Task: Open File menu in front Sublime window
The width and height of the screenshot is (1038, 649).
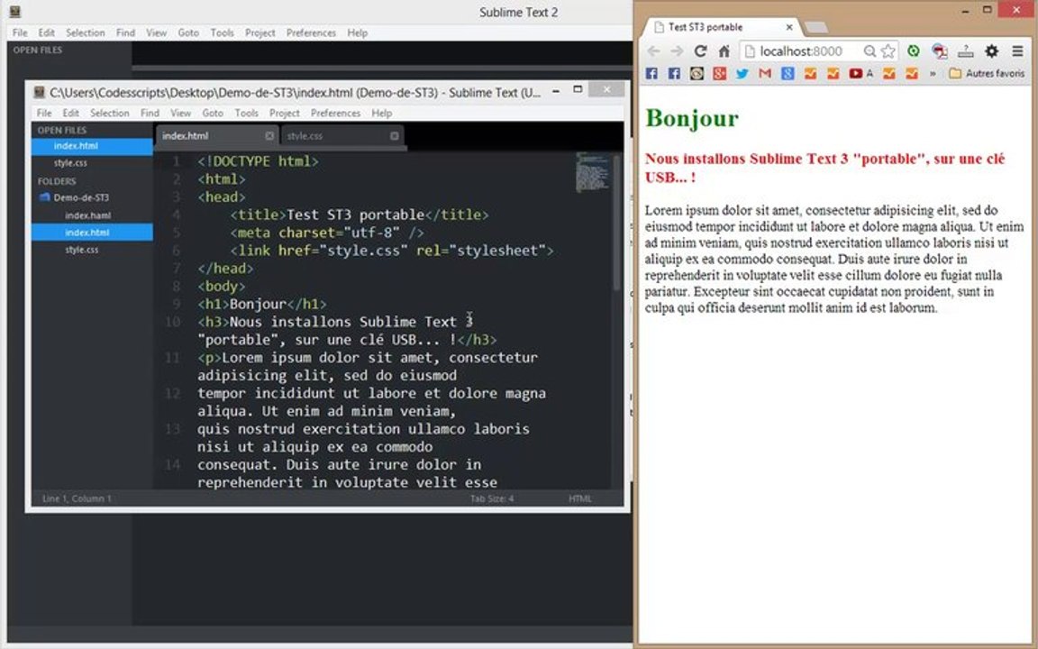Action: coord(44,114)
